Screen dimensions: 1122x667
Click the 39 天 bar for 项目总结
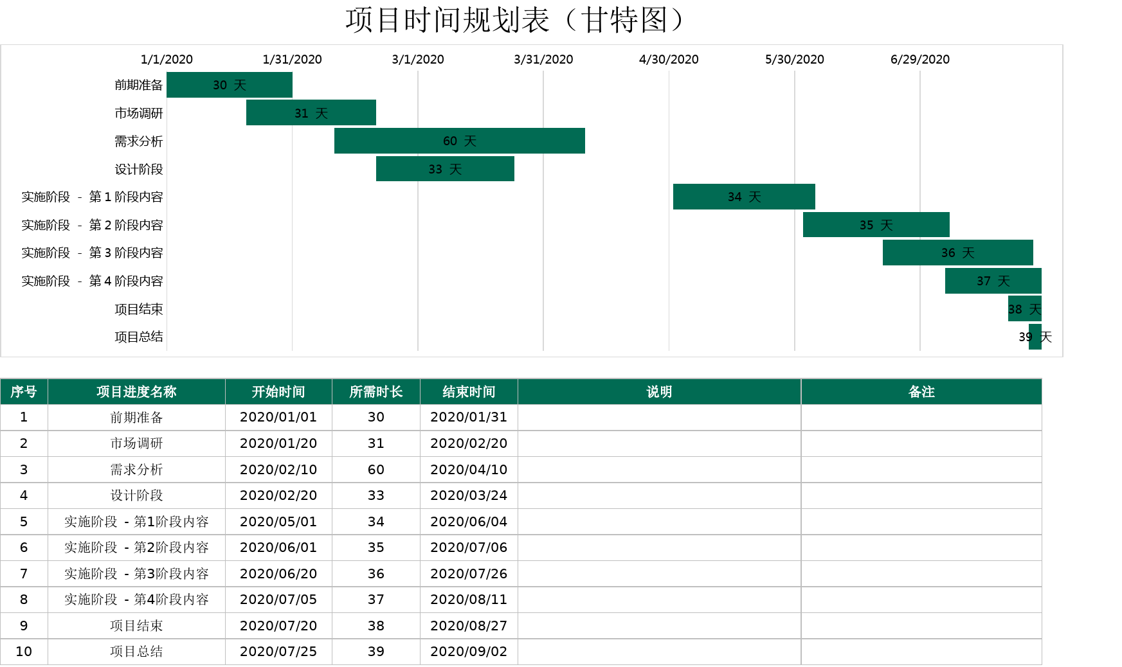click(x=1035, y=337)
